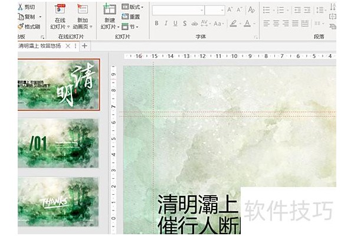The image size is (354, 236).
Task: Add a new document tab with plus
Action: pos(84,46)
